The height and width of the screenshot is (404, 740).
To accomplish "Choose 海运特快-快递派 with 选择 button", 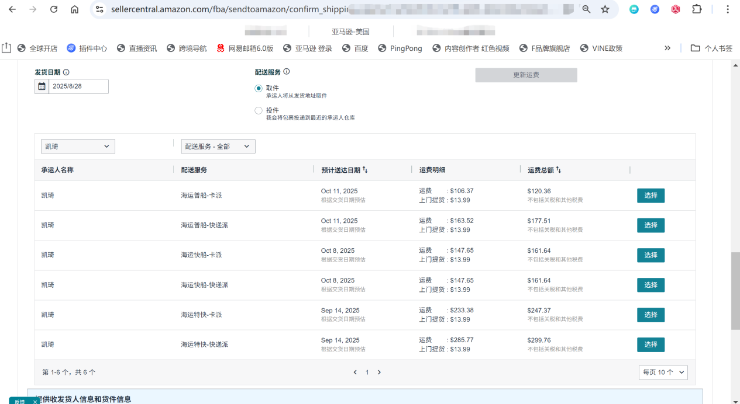I will 650,344.
